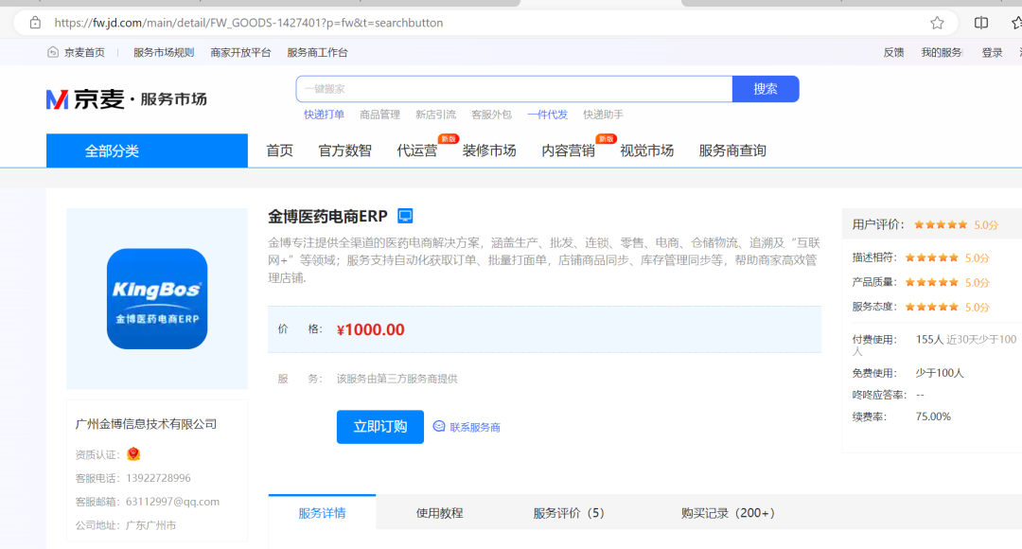Screen dimensions: 1022x549
Task: Click the KingBos product logo image
Action: pos(157,298)
